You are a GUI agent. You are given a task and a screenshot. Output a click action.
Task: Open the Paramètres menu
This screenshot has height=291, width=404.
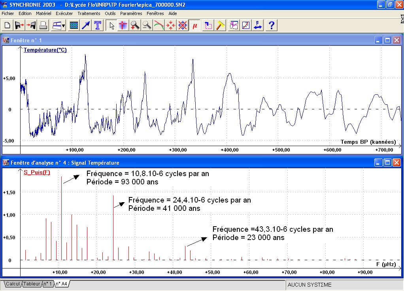point(131,13)
